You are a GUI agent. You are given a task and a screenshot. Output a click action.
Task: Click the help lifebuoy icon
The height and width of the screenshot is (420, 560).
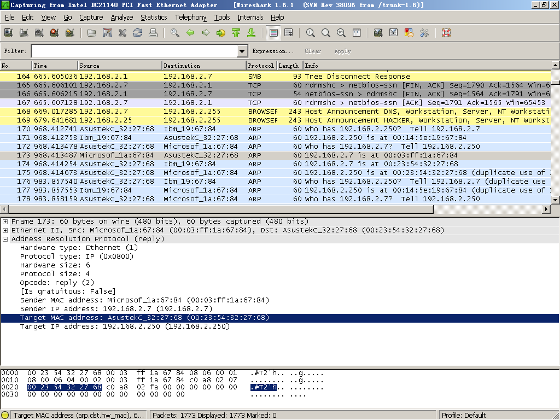pyautogui.click(x=446, y=33)
